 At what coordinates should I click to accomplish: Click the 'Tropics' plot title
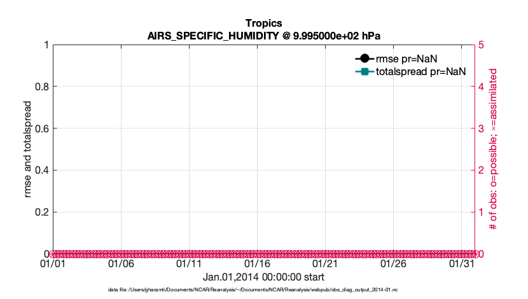click(x=263, y=24)
